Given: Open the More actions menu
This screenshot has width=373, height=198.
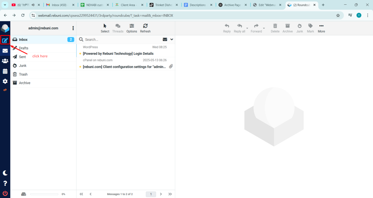Looking at the screenshot, I should 321,28.
